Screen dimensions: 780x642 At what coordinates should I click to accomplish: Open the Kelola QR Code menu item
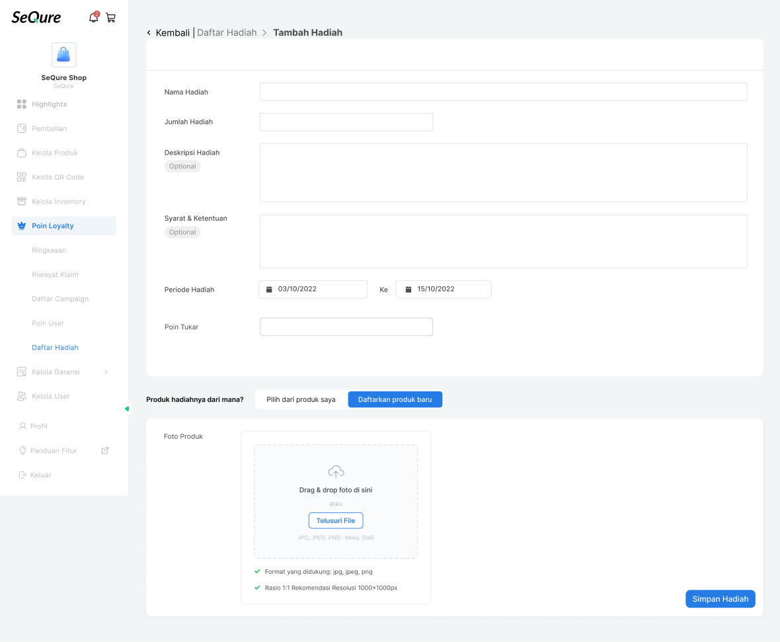[x=63, y=177]
